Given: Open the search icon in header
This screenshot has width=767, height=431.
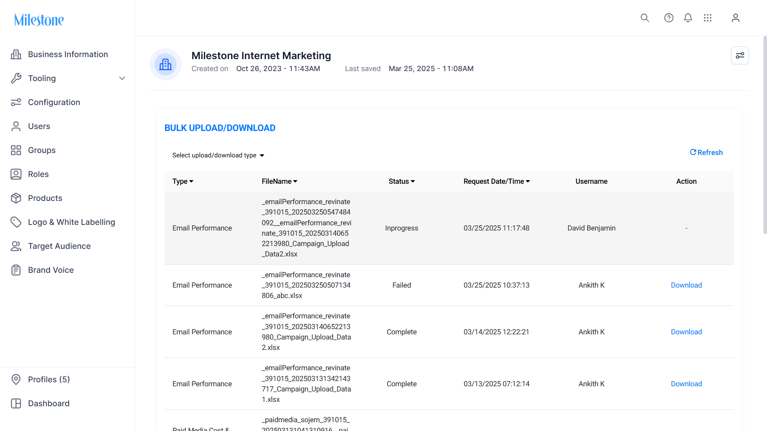Looking at the screenshot, I should [x=645, y=18].
